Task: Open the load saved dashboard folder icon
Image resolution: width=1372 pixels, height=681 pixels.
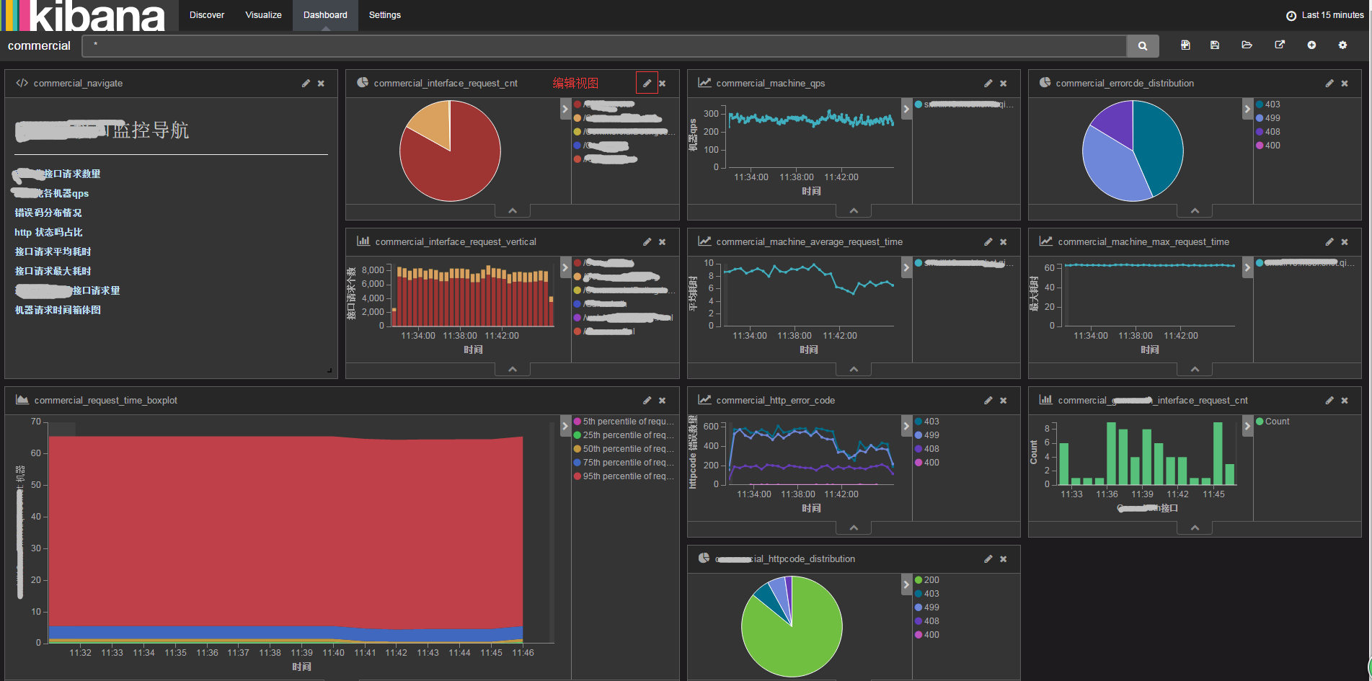Action: 1247,45
